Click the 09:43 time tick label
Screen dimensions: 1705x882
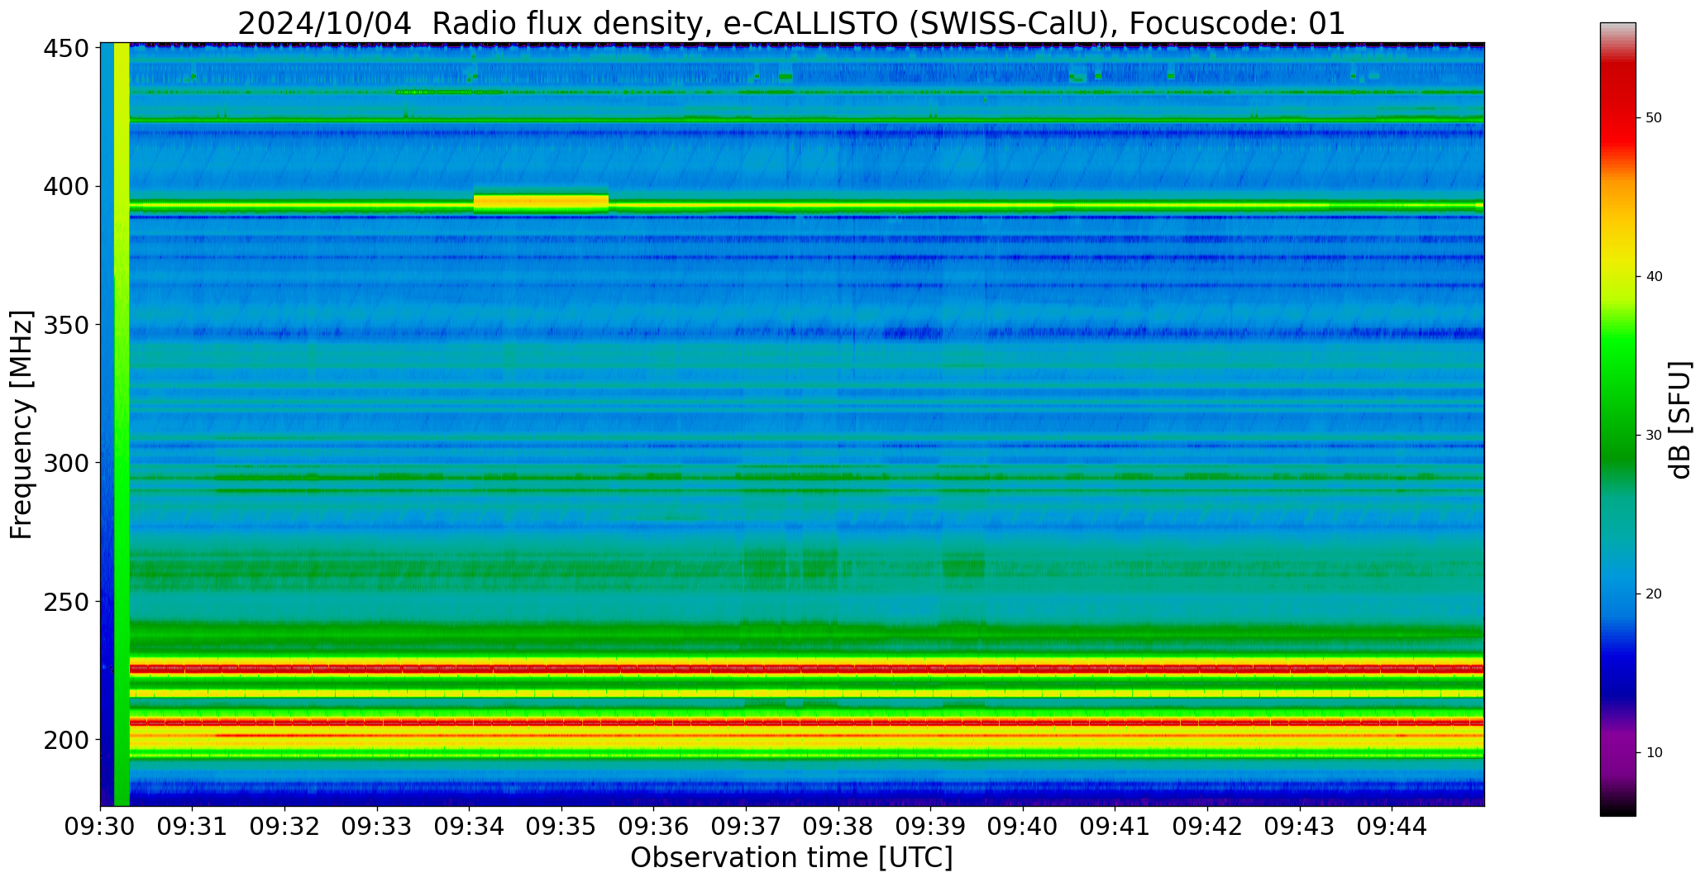pyautogui.click(x=1299, y=827)
